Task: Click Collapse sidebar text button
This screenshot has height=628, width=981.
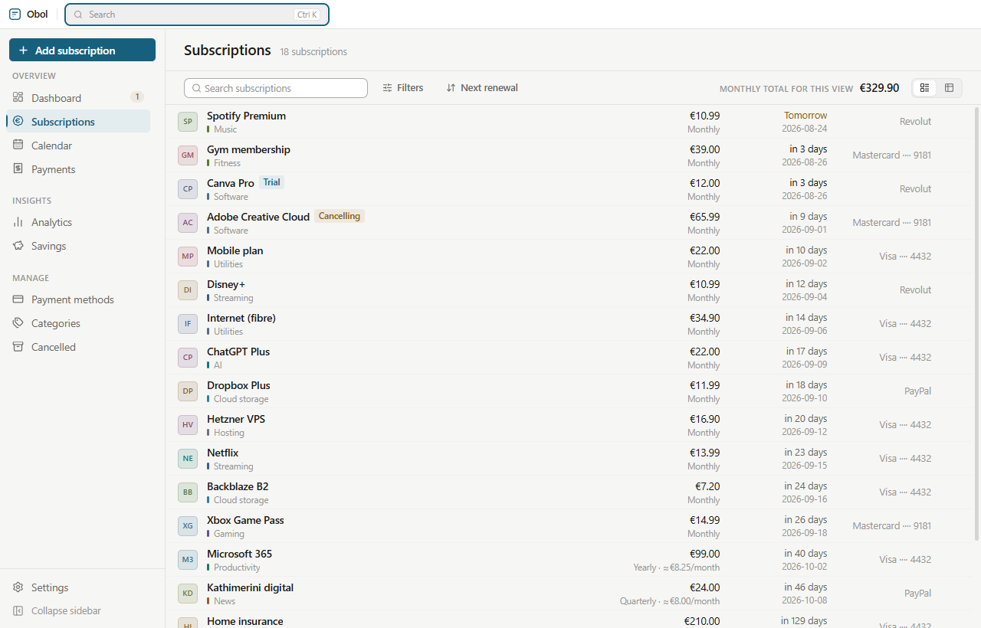Action: pos(66,610)
